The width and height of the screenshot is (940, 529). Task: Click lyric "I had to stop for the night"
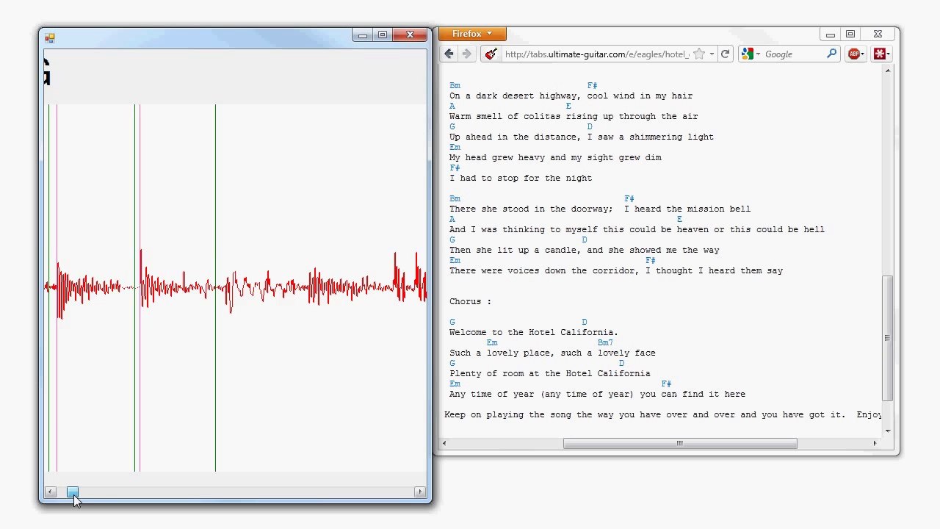521,178
